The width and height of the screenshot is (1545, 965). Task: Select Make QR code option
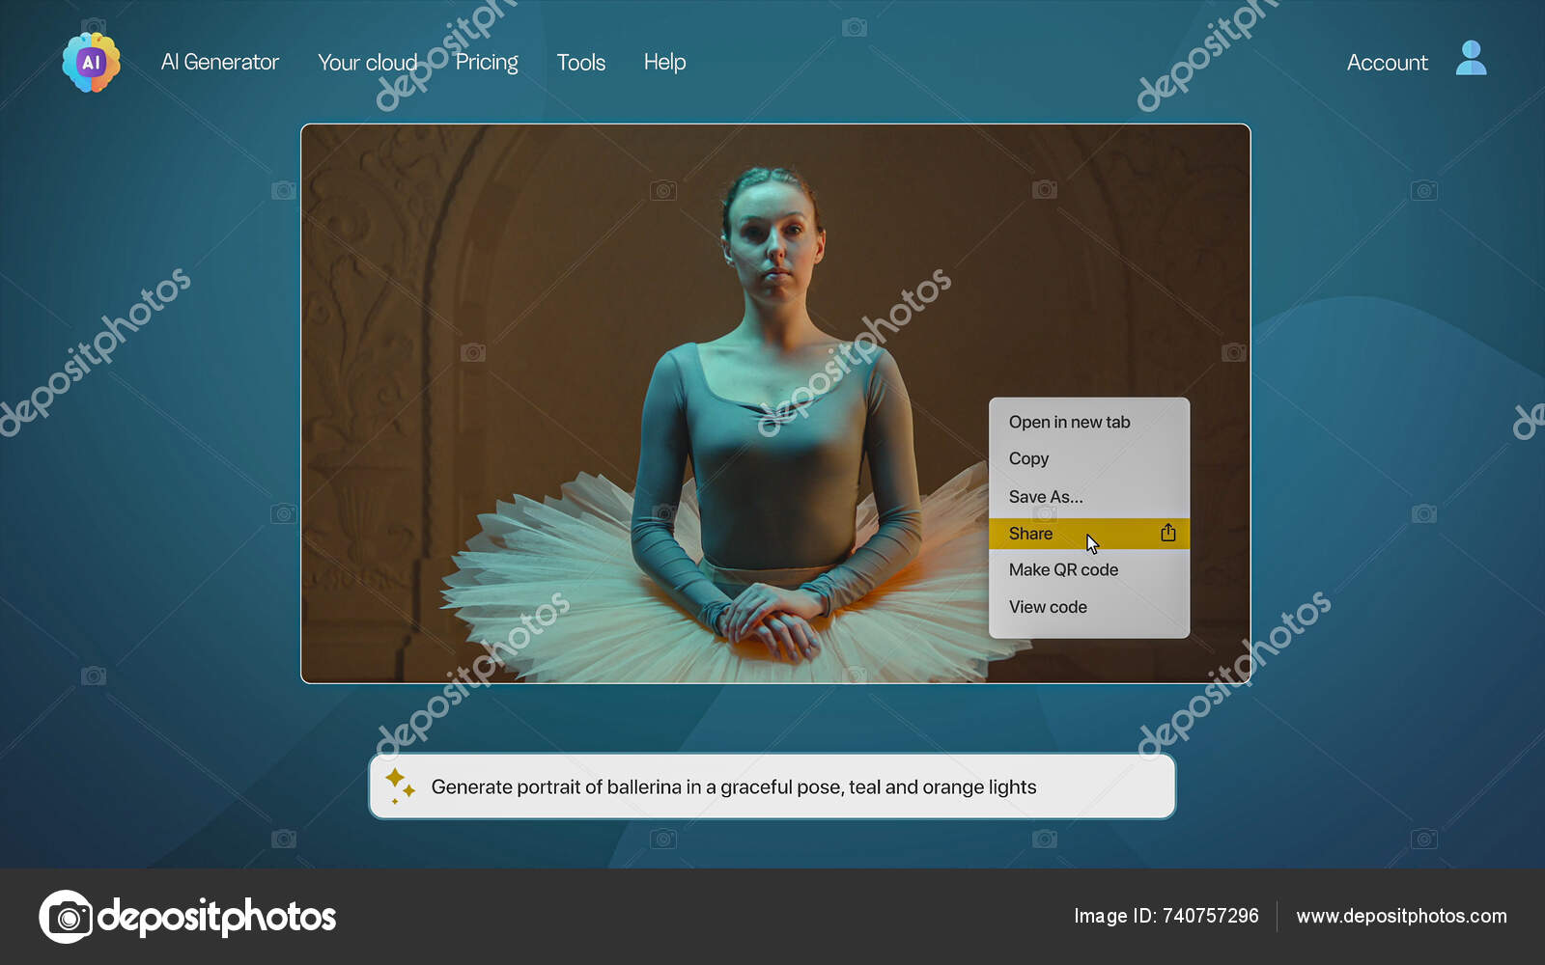(x=1063, y=569)
